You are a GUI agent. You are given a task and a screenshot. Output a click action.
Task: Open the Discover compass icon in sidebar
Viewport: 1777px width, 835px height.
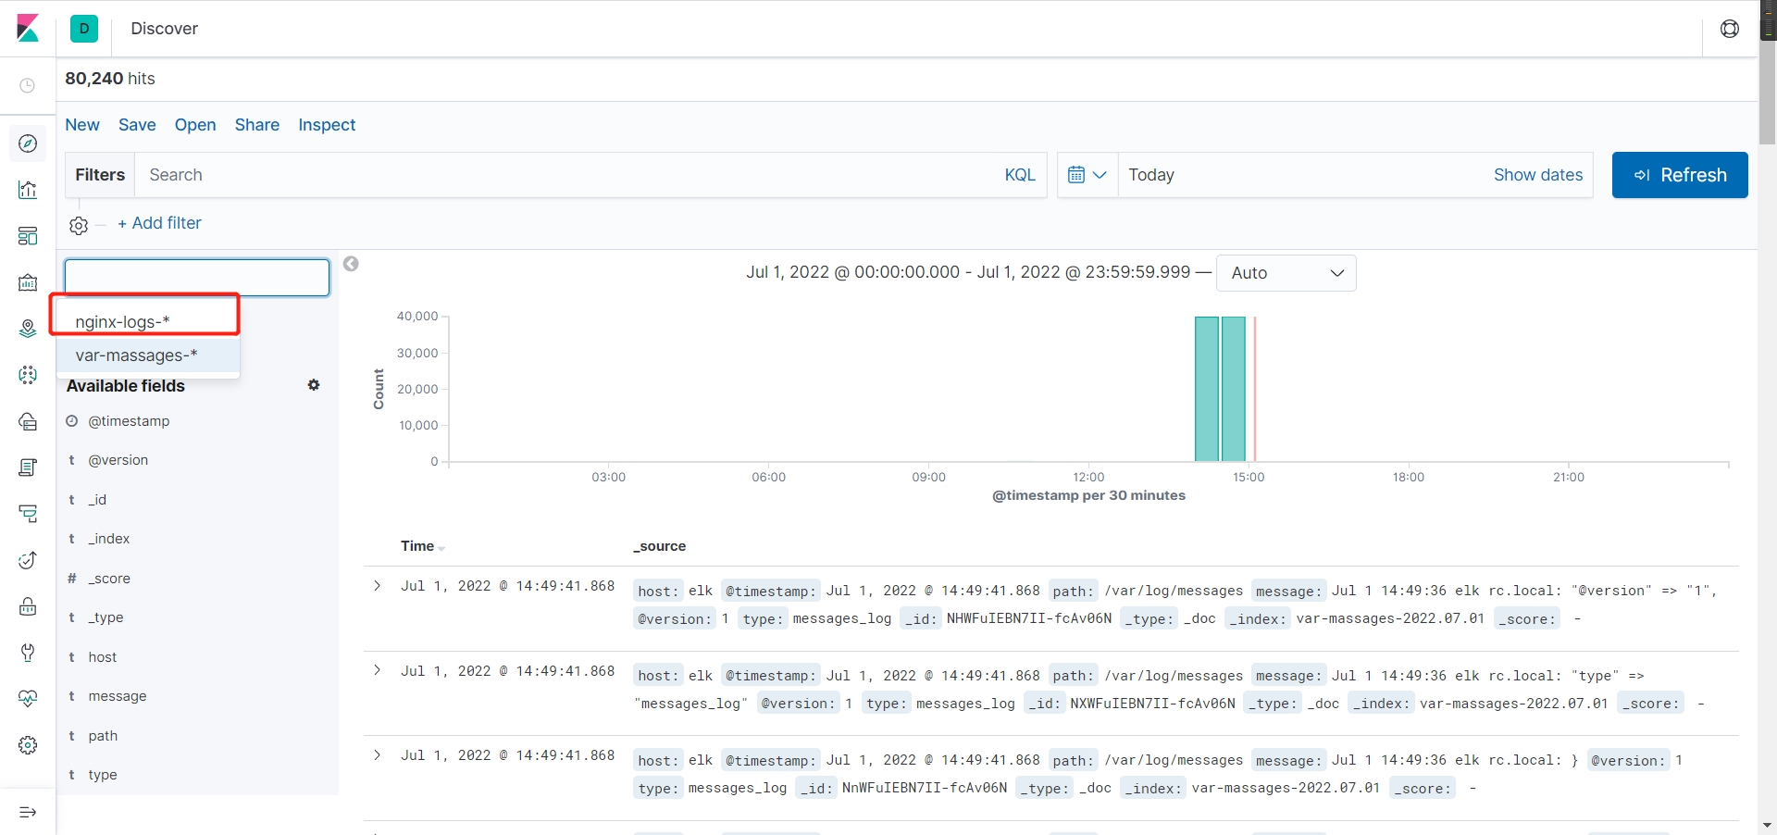click(x=28, y=143)
